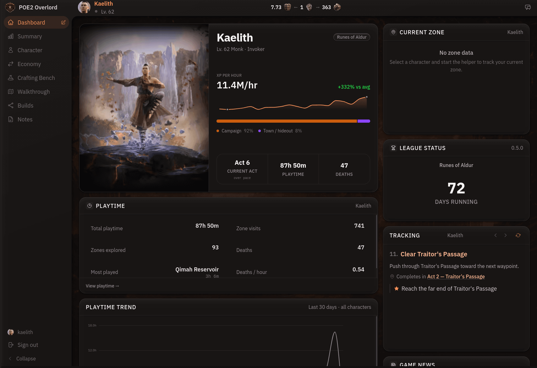537x368 pixels.
Task: Click Kaelith name in top bar
Action: coord(103,4)
